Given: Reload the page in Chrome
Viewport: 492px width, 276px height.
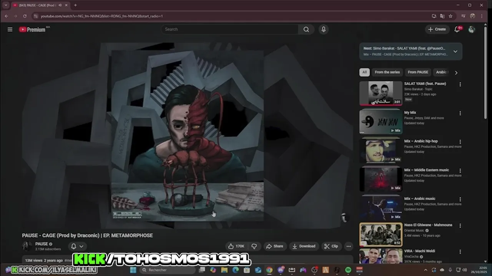Looking at the screenshot, I should pos(25,16).
